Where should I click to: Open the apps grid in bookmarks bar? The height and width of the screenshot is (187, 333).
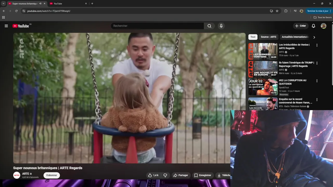(3, 17)
